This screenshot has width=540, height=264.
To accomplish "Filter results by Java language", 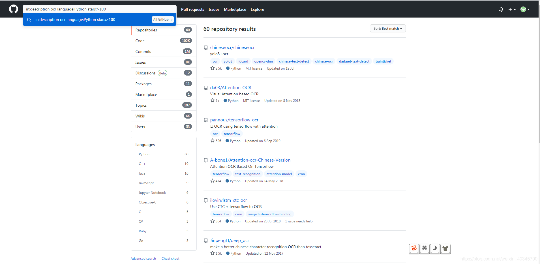I will point(164,173).
